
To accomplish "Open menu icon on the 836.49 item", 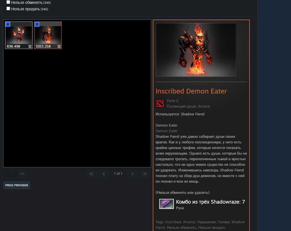I will [8, 24].
